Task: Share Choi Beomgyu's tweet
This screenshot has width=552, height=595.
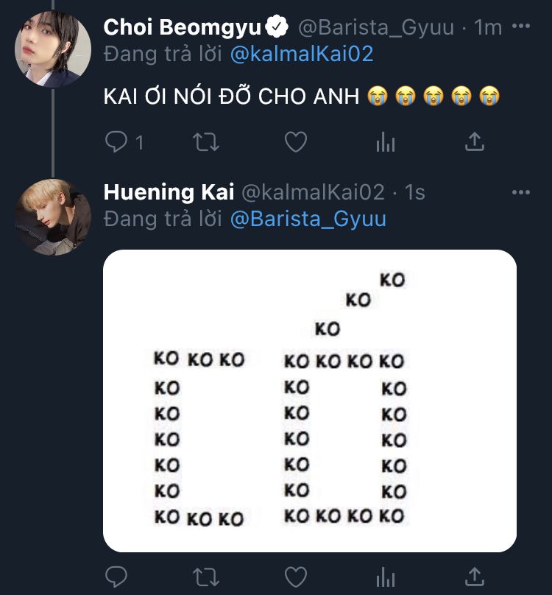Action: [x=475, y=141]
